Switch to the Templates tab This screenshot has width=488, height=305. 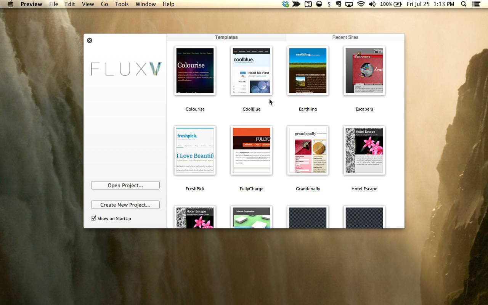coord(226,37)
